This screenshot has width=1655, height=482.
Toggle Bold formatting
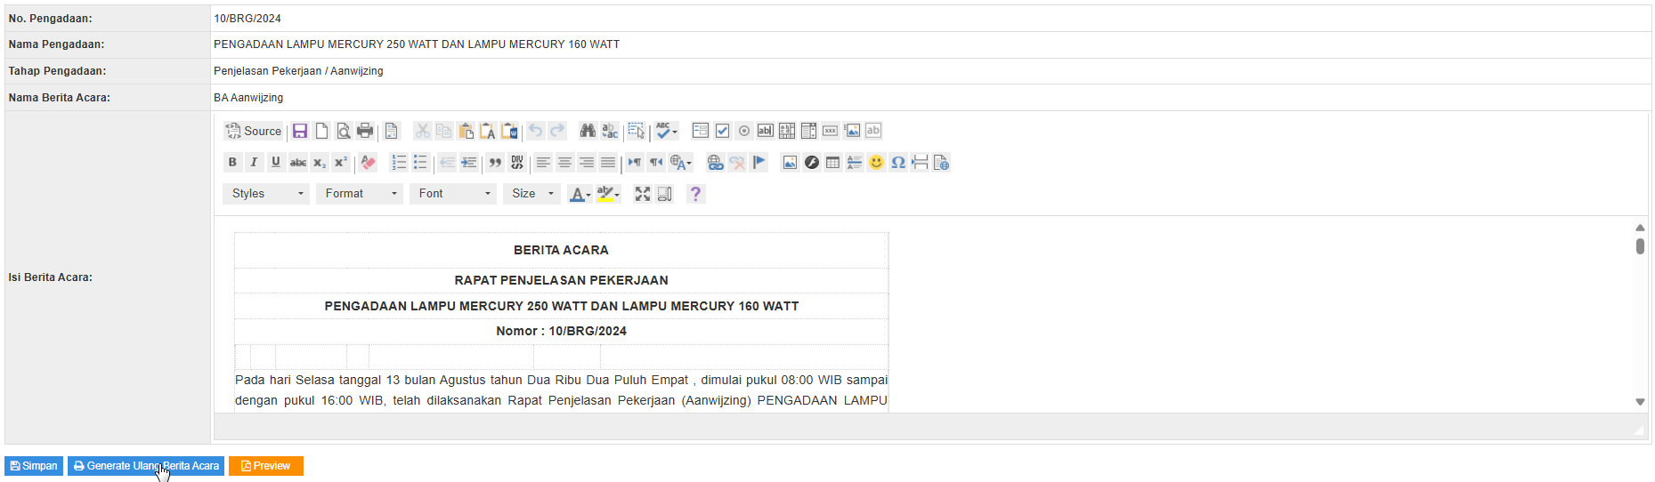[x=232, y=162]
